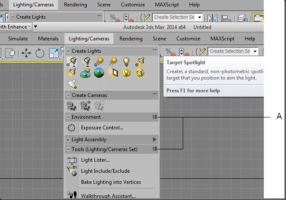
Task: Open the Layer Manager stacked-sheets icon
Action: pyautogui.click(x=242, y=18)
